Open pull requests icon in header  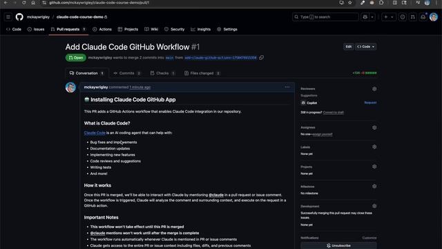pyautogui.click(x=413, y=17)
